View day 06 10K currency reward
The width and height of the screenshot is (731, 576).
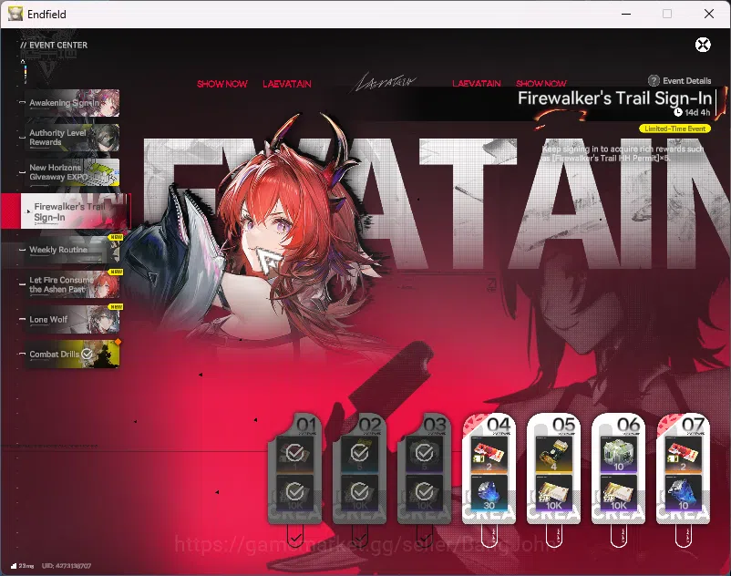pyautogui.click(x=619, y=493)
